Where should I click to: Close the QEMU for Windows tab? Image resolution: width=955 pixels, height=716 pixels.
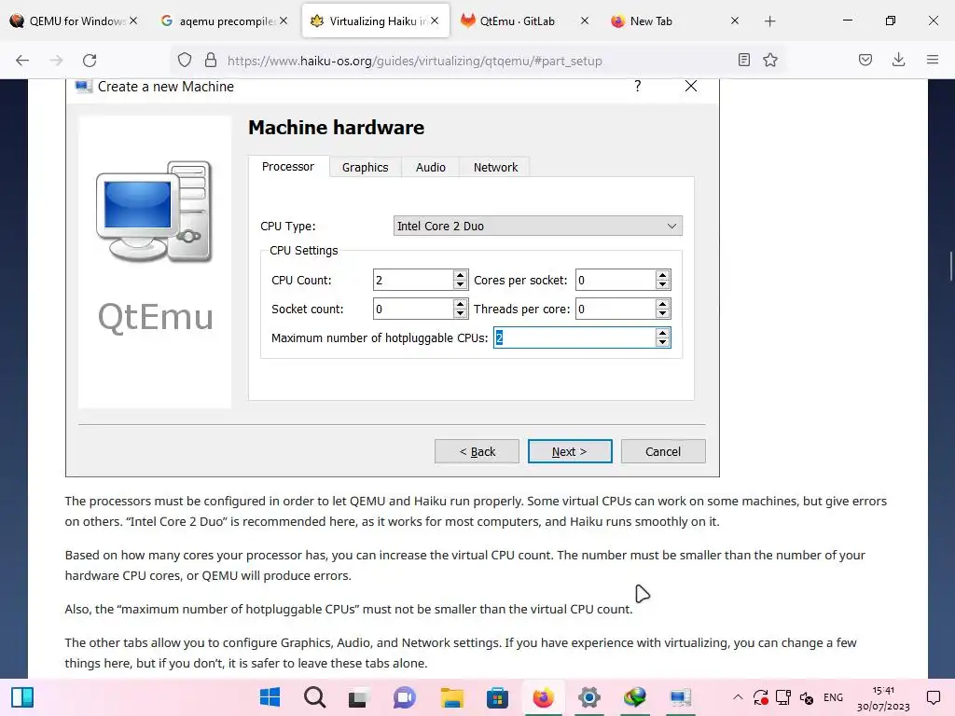coord(133,21)
